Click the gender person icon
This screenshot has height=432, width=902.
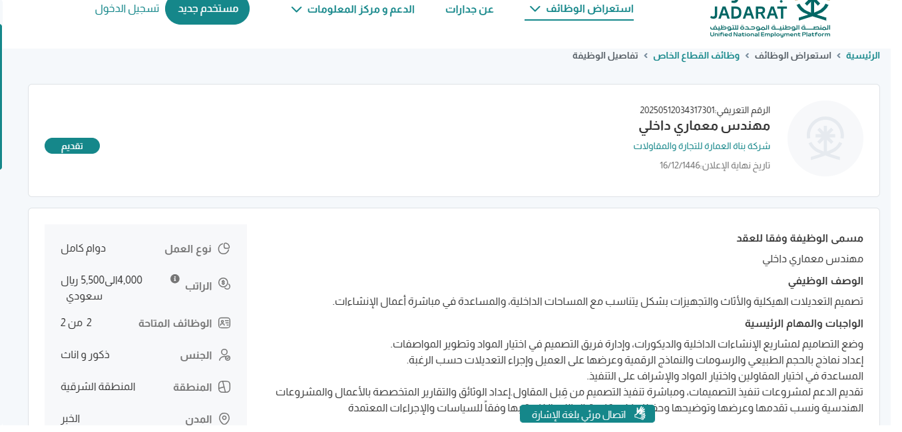point(224,355)
